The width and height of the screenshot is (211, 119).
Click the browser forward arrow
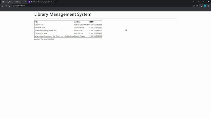coord(6,6)
